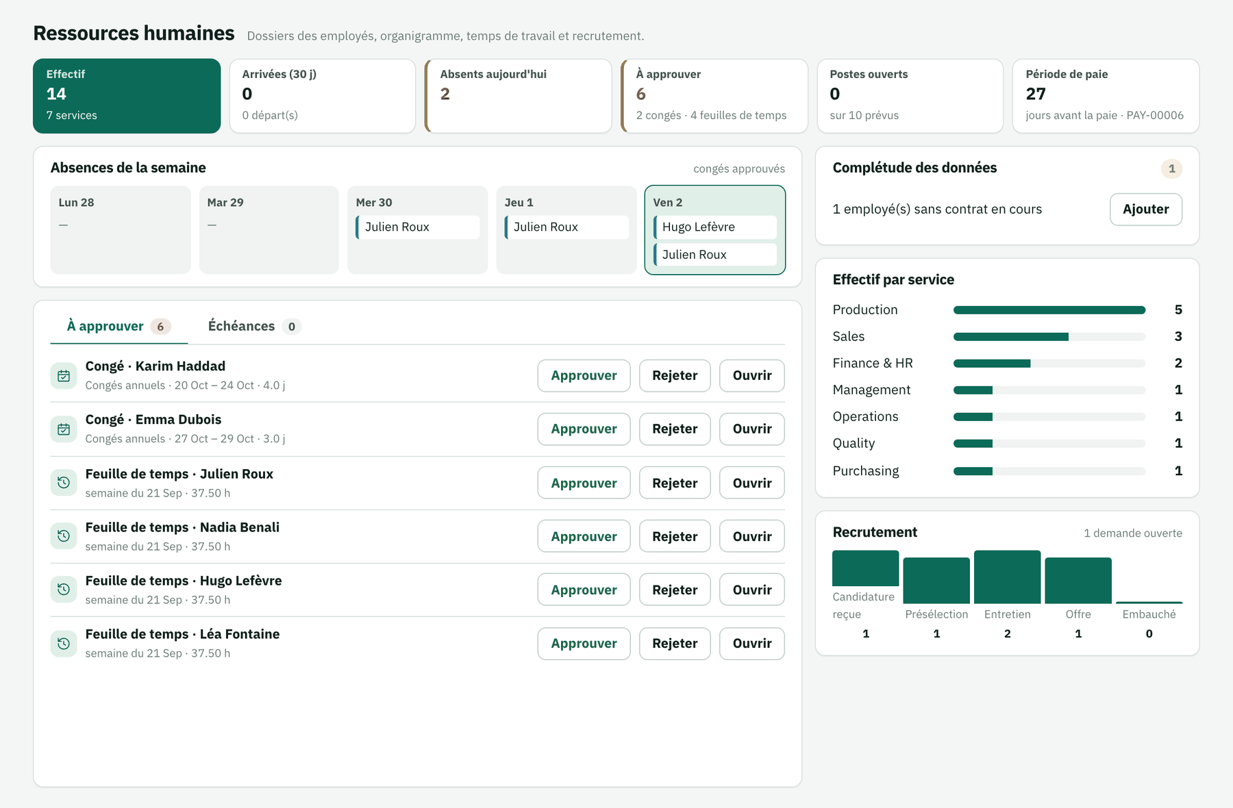Switch to the À approuver tab
Viewport: 1233px width, 808px height.
[x=119, y=326]
